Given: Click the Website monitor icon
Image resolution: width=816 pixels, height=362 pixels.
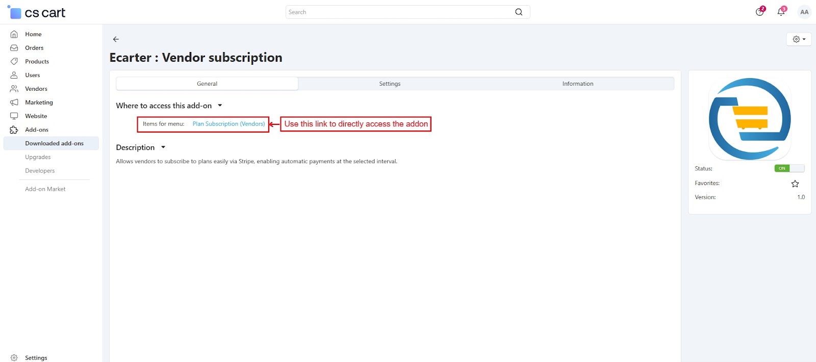Looking at the screenshot, I should click(x=14, y=116).
